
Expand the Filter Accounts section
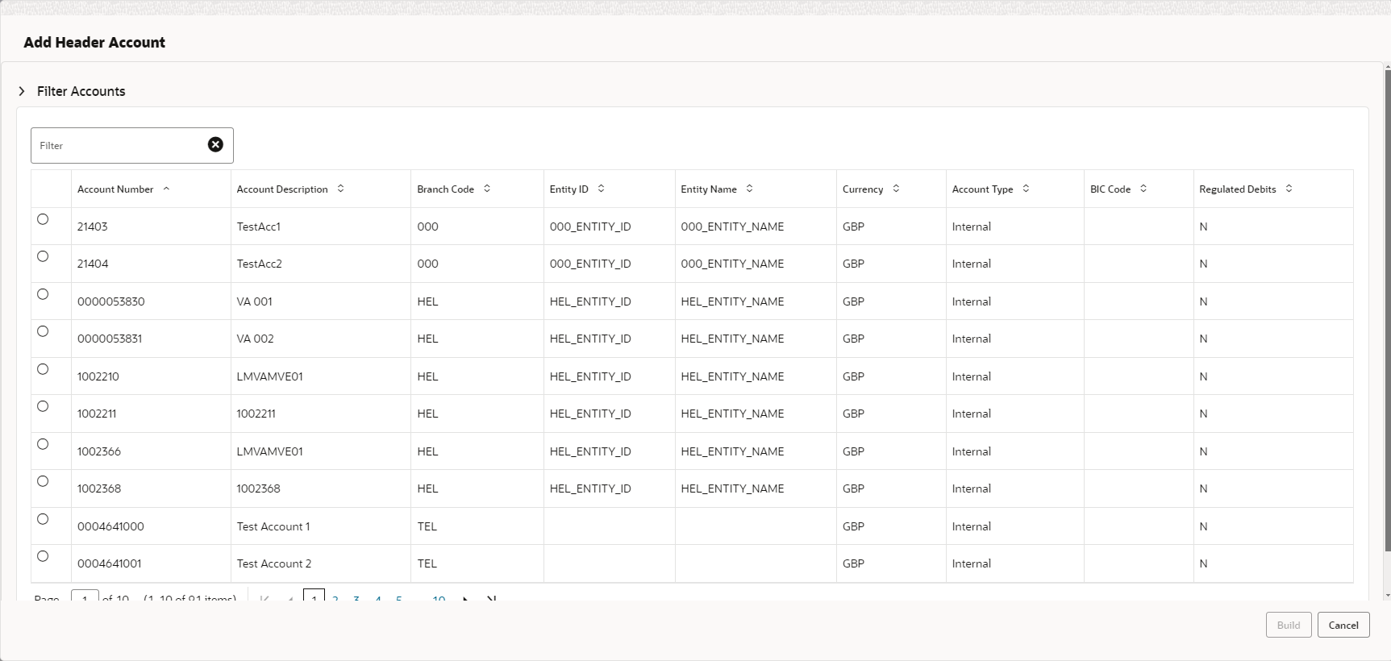tap(22, 91)
